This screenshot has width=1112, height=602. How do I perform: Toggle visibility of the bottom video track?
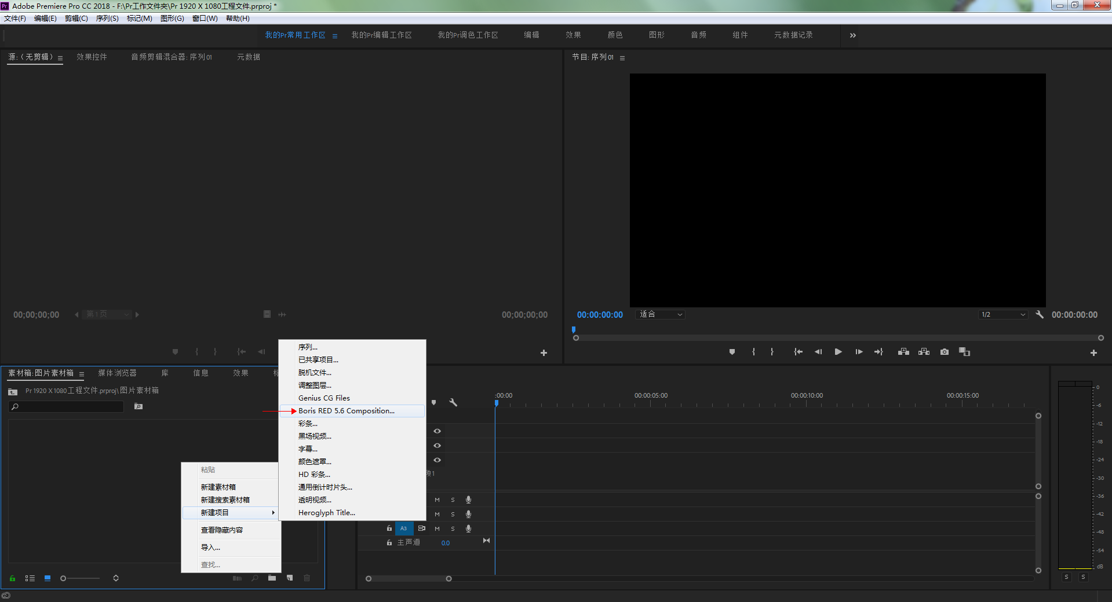coord(437,460)
